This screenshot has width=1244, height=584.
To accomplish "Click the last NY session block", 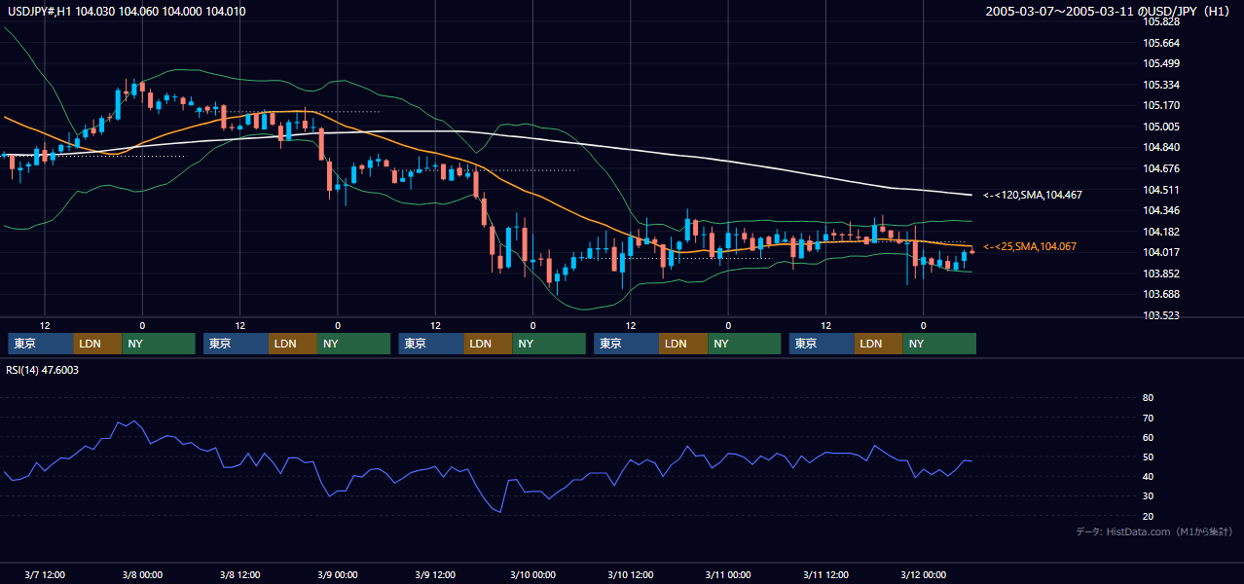I will (939, 344).
